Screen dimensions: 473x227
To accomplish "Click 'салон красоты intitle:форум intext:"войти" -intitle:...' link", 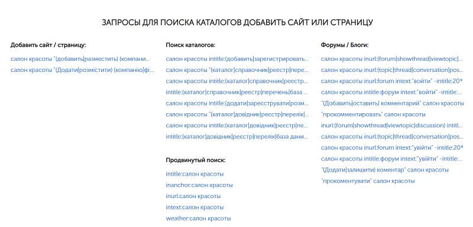I will (392, 93).
